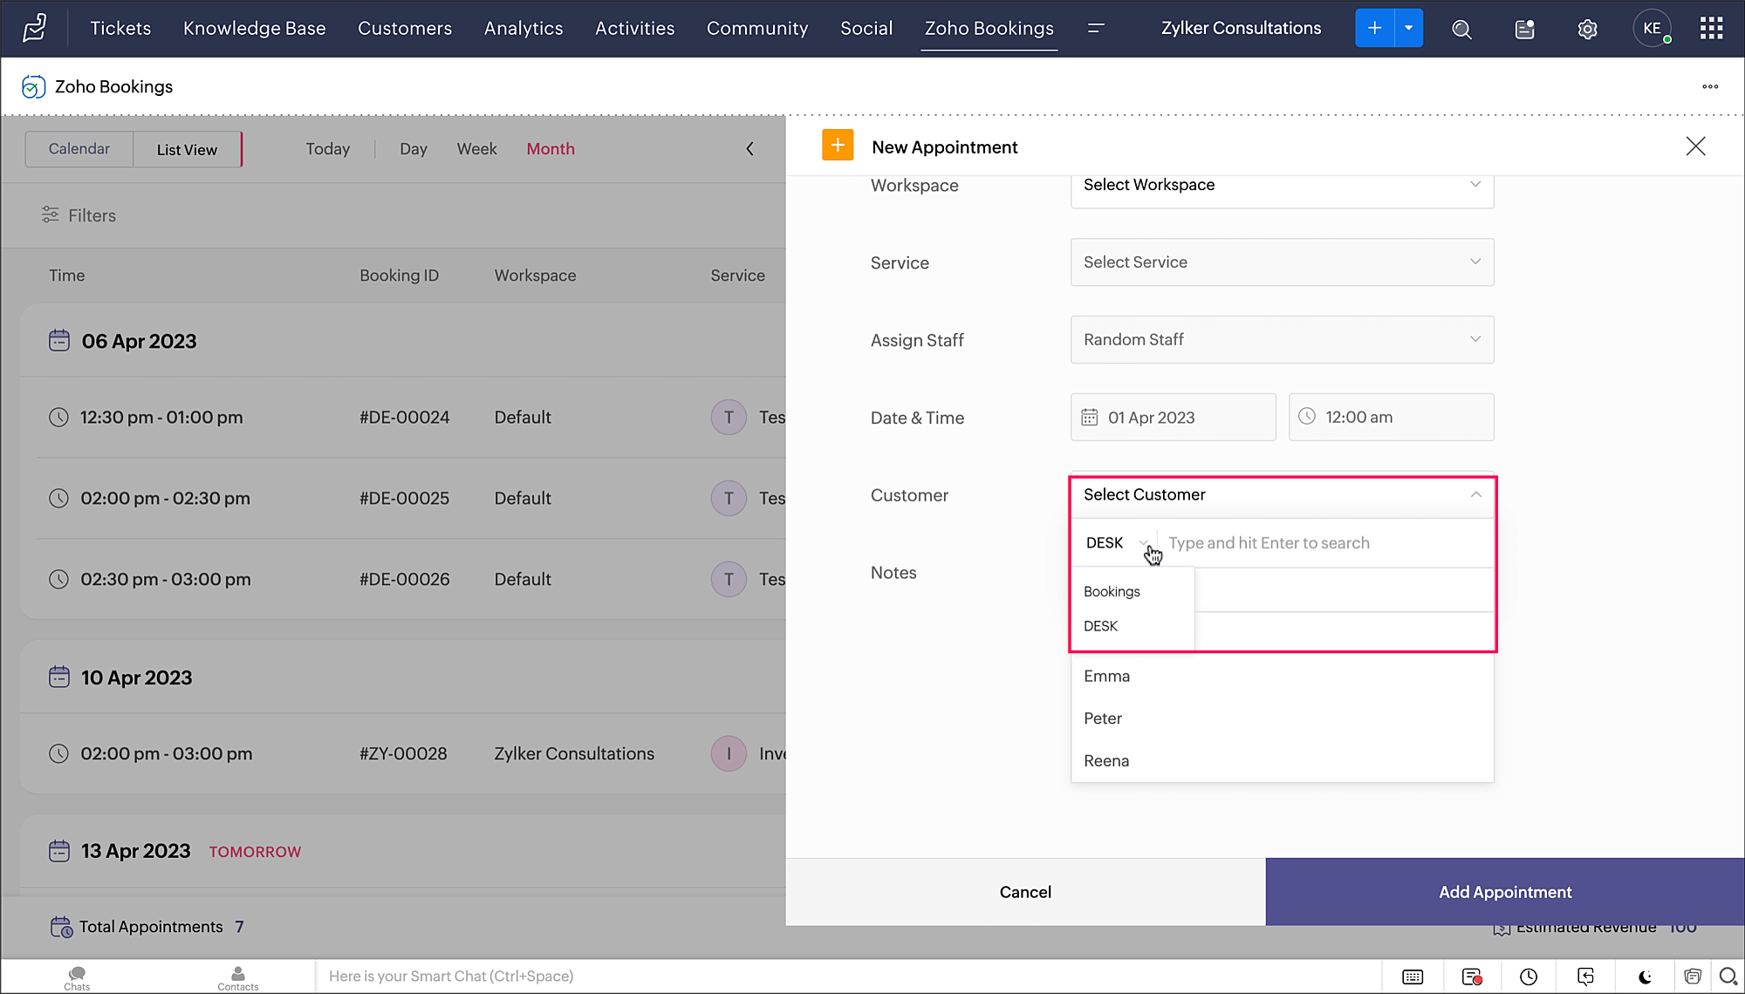The height and width of the screenshot is (994, 1745).
Task: Switch to Calendar view toggle
Action: tap(79, 149)
